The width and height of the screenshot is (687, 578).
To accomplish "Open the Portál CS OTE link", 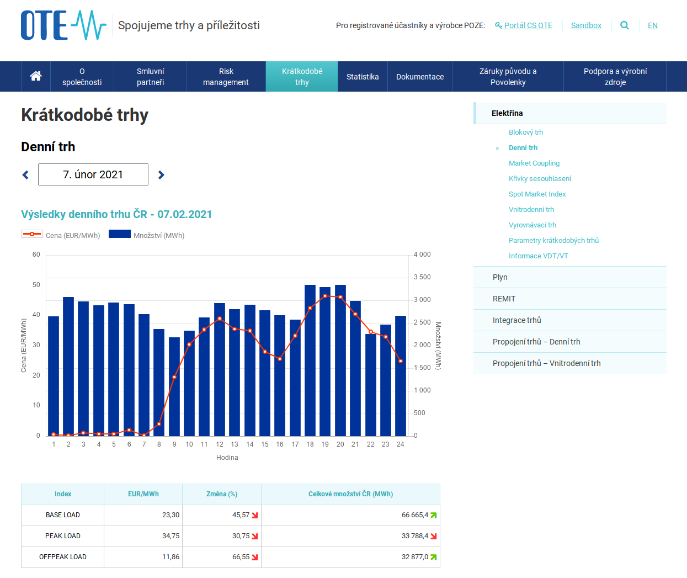I will (x=528, y=25).
